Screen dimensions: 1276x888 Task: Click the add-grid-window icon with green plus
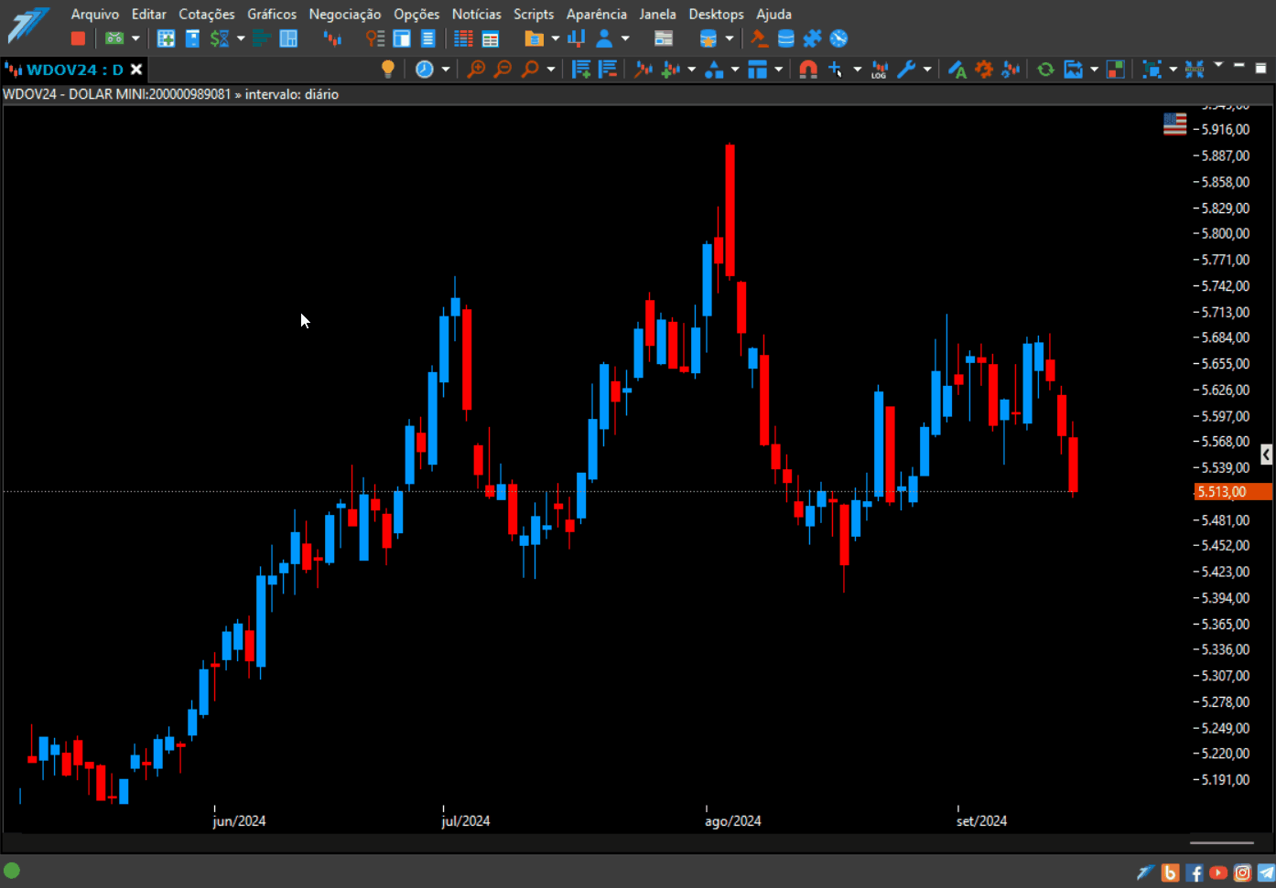click(x=166, y=38)
